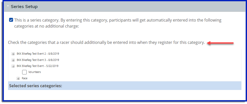Select BKK BikeReg Test Event - 5/22/2019 label
The width and height of the screenshot is (247, 104).
tap(37, 66)
